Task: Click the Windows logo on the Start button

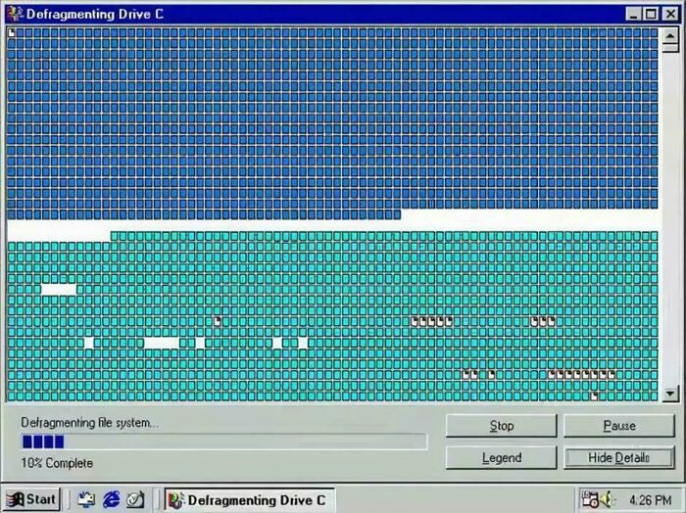Action: point(15,499)
